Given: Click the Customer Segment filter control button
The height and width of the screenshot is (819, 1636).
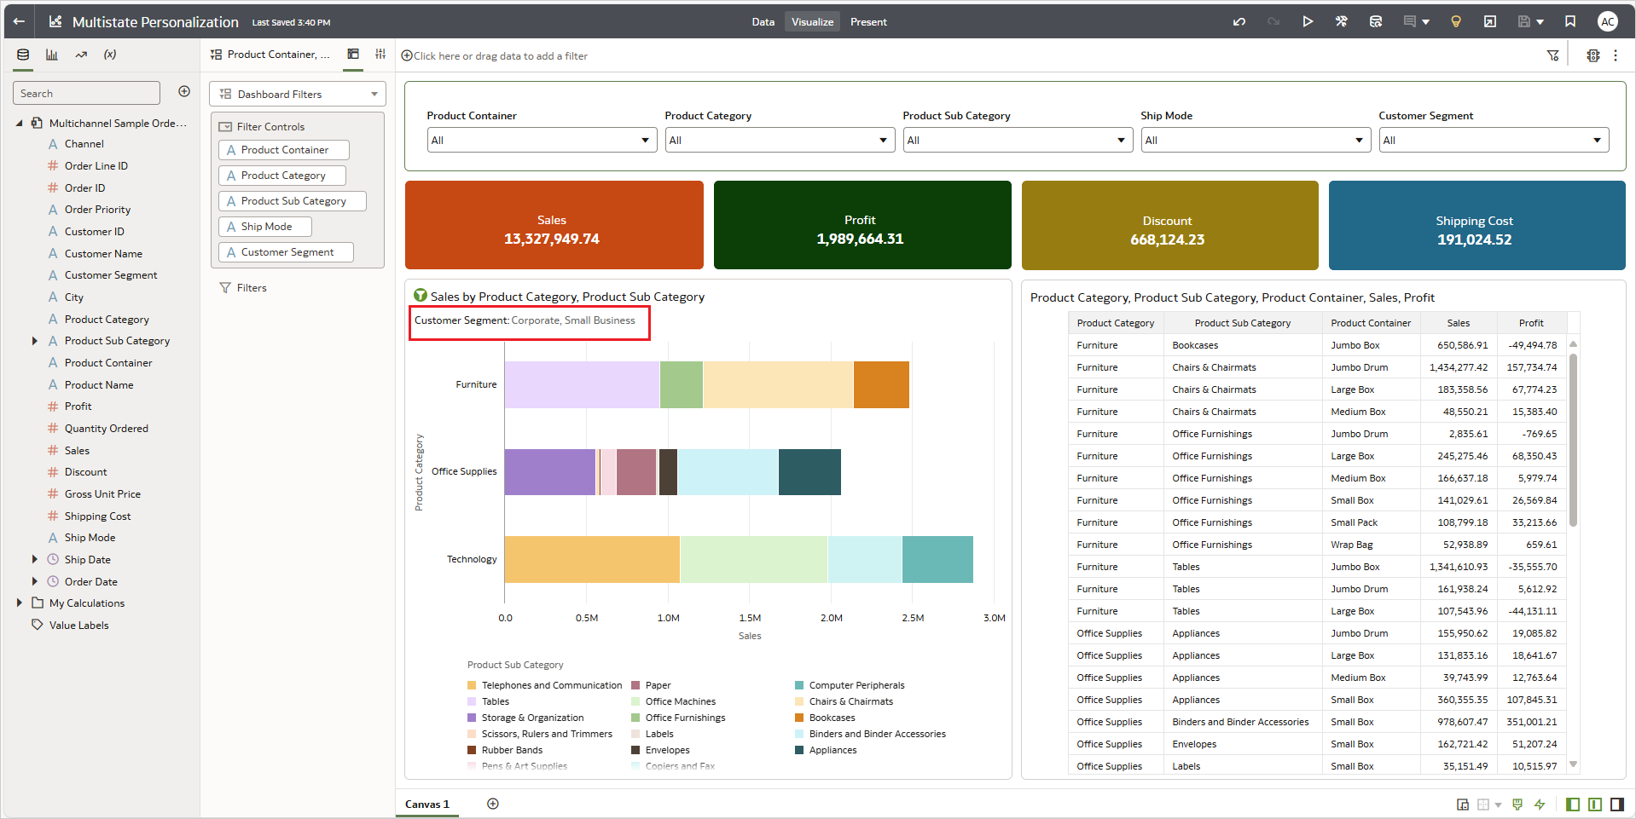Looking at the screenshot, I should 286,252.
